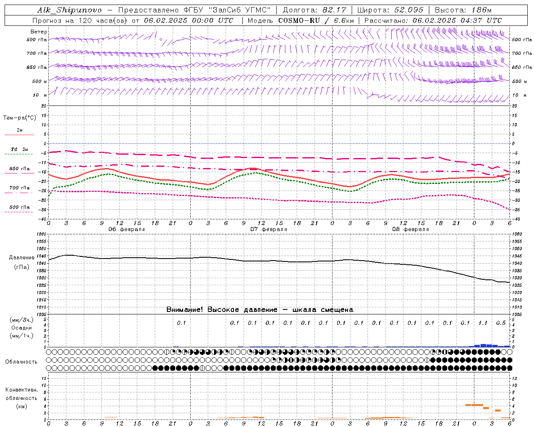Image resolution: width=534 pixels, height=427 pixels.
Task: Click the Осадки precipitation label
Action: coord(22,328)
